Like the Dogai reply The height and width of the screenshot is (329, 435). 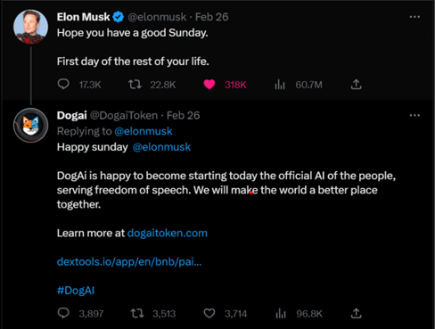coord(209,313)
